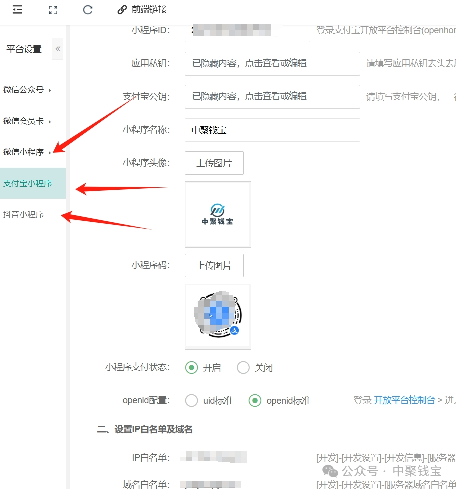456x489 pixels.
Task: Click 上传图片 to upload the mini-program QR code
Action: pyautogui.click(x=214, y=265)
